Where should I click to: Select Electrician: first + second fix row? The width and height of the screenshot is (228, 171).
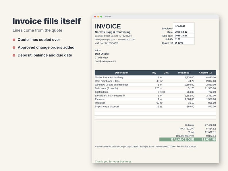point(155,96)
